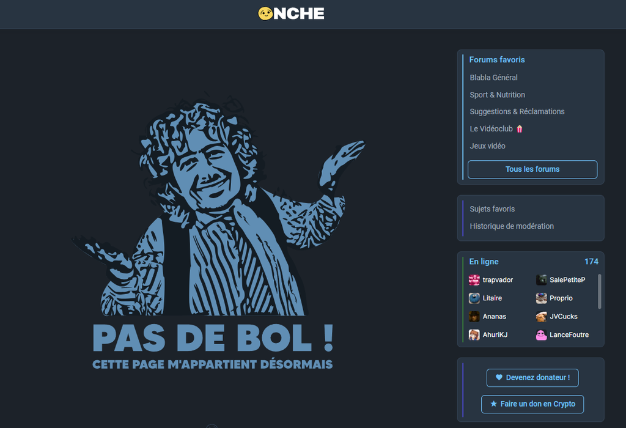Open Litaire's profile name
This screenshot has width=626, height=428.
(492, 298)
